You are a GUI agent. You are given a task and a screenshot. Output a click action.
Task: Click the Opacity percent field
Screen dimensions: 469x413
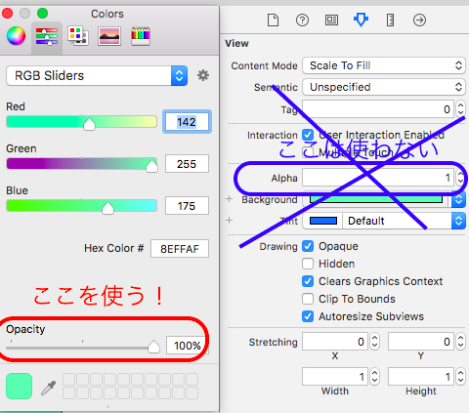tap(188, 346)
